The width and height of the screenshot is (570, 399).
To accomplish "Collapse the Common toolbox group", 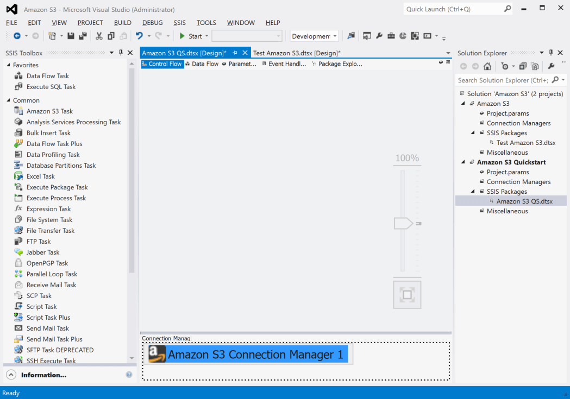I will tap(8, 100).
